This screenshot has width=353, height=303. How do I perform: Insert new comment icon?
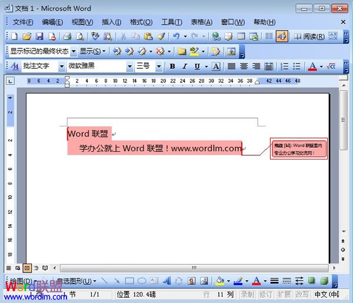pos(182,51)
